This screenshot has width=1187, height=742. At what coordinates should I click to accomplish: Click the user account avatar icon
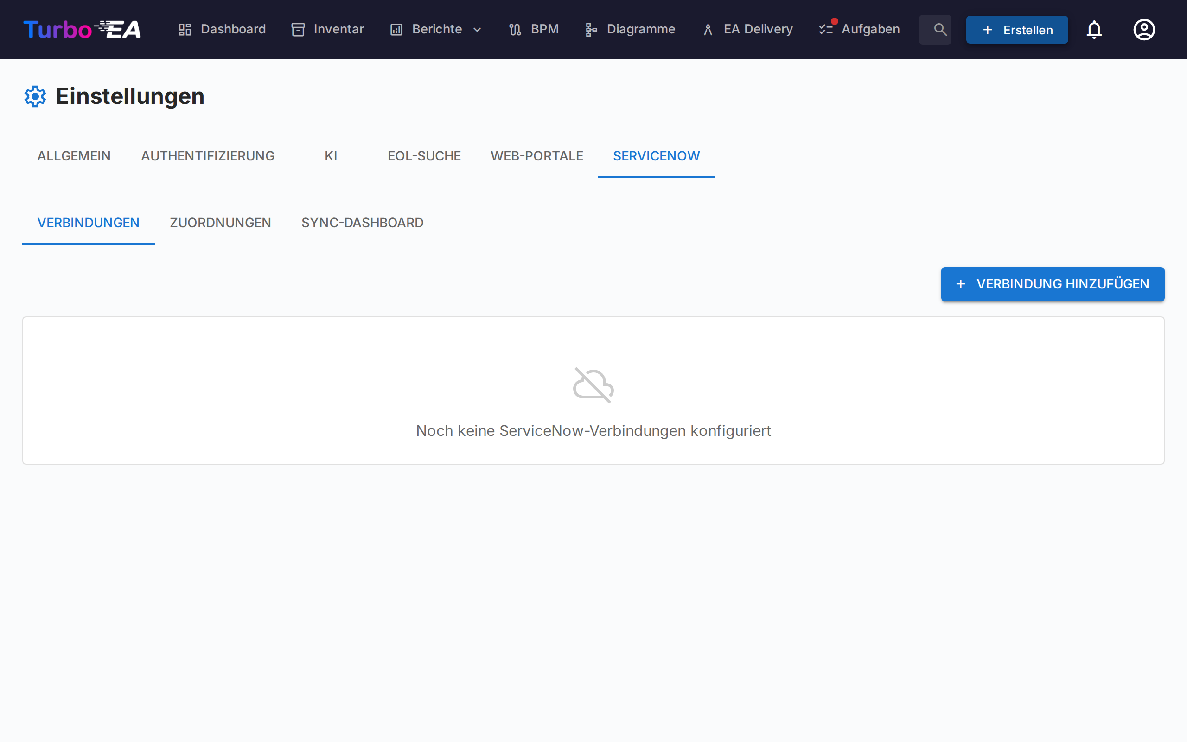coord(1144,29)
